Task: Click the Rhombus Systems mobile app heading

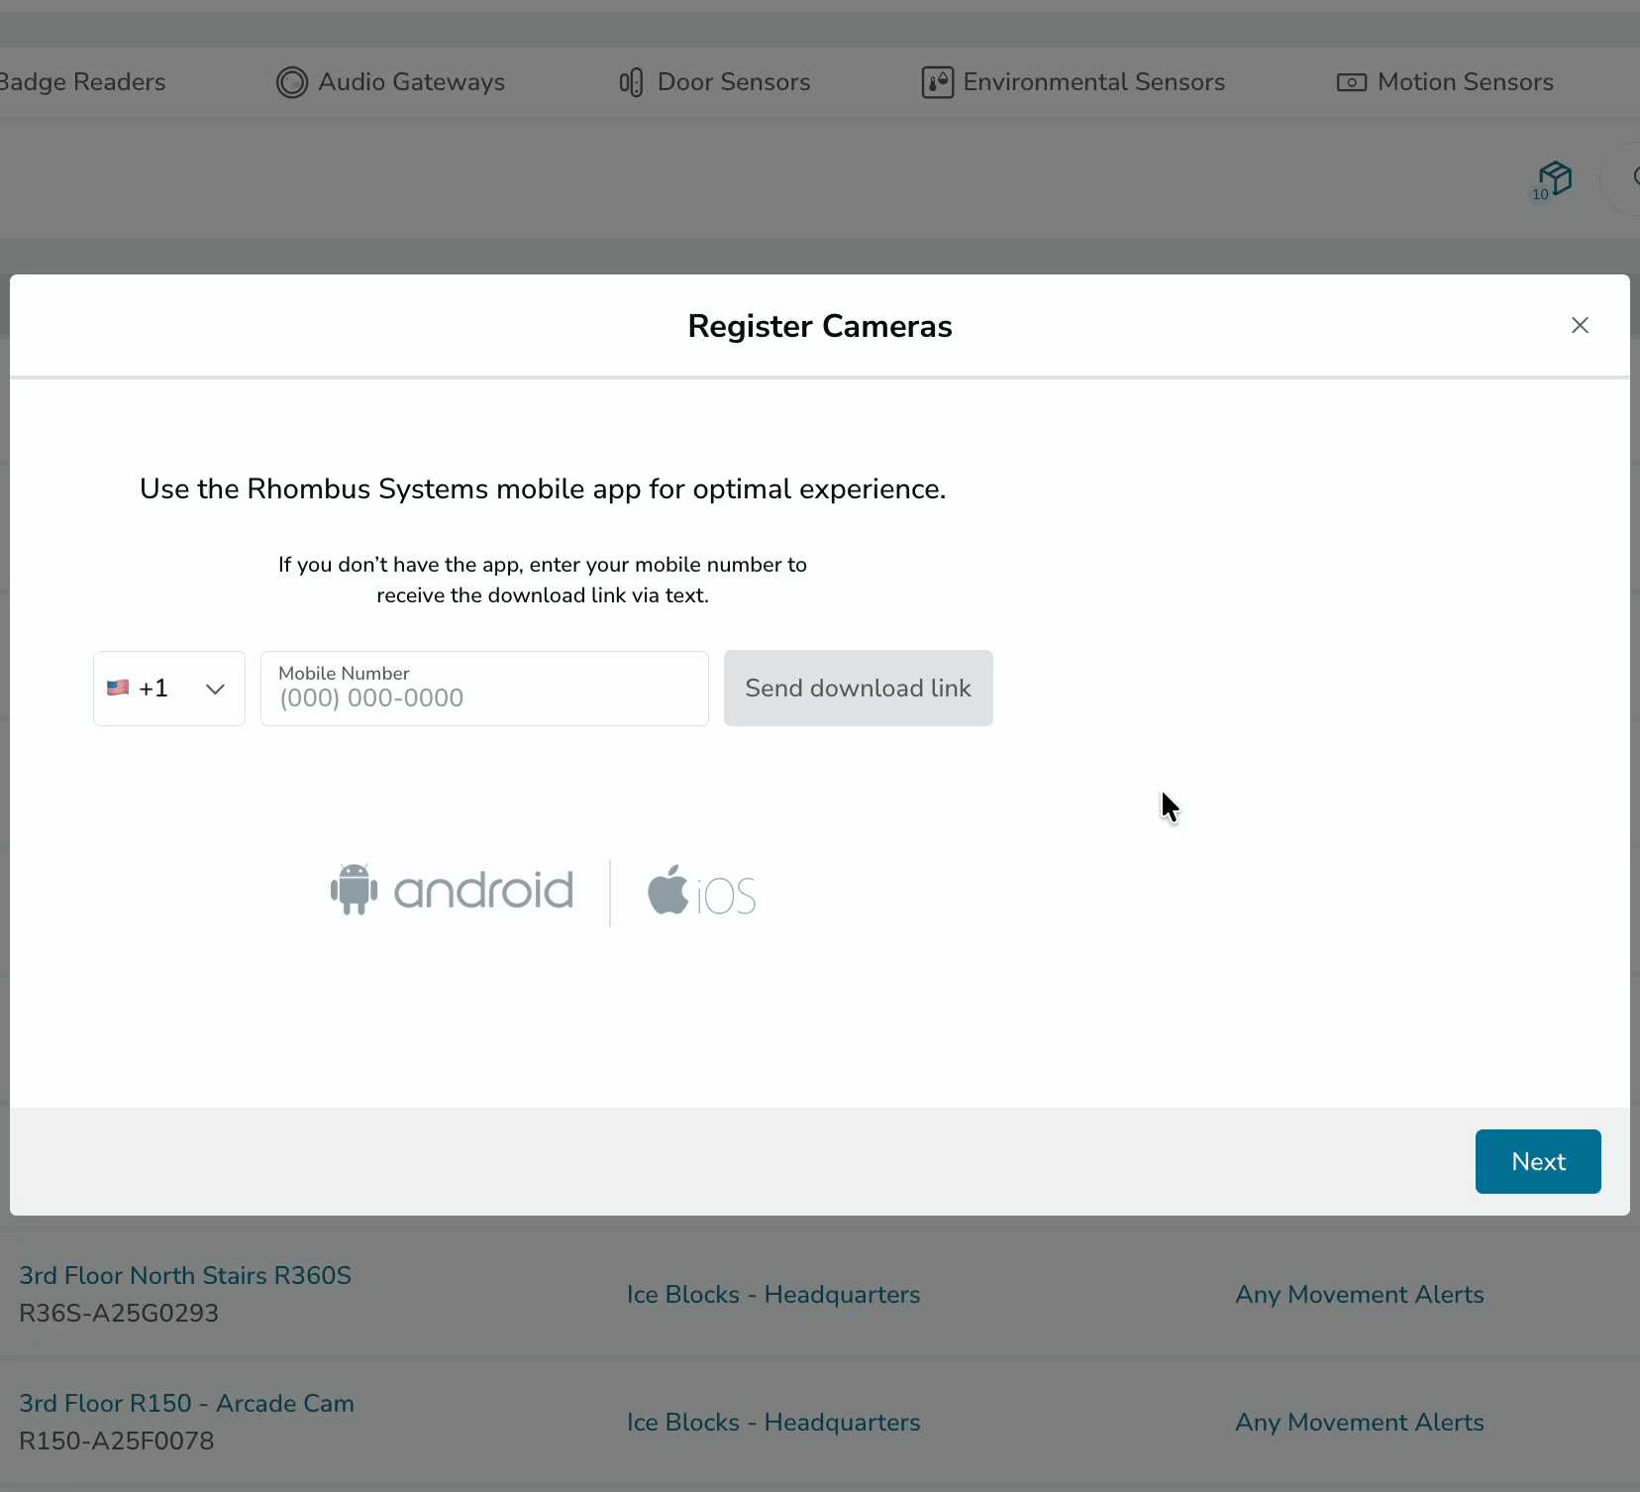Action: pyautogui.click(x=543, y=488)
